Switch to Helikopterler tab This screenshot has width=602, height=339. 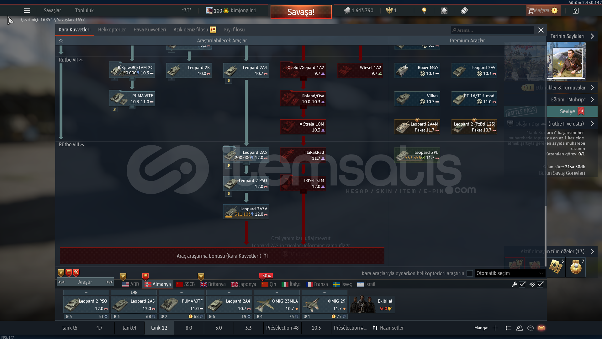(x=112, y=30)
